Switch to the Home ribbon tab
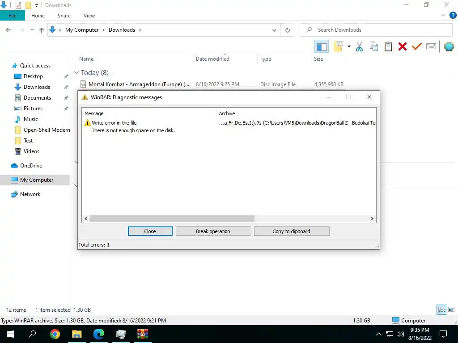The height and width of the screenshot is (343, 458). click(38, 16)
